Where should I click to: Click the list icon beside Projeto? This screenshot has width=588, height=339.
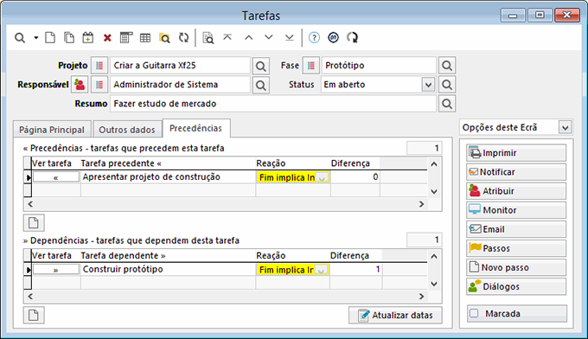pyautogui.click(x=99, y=66)
